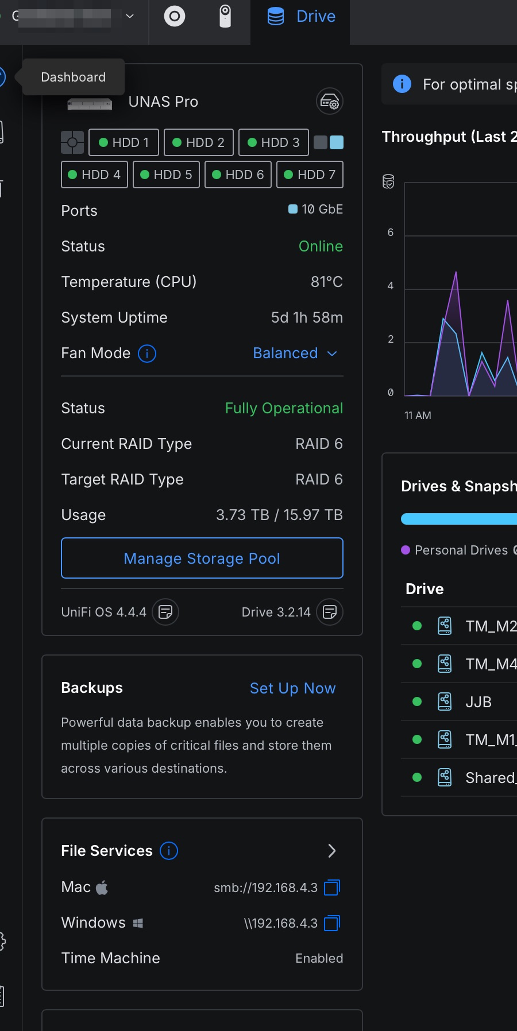Select the HDD 1 drive bay

click(x=124, y=142)
